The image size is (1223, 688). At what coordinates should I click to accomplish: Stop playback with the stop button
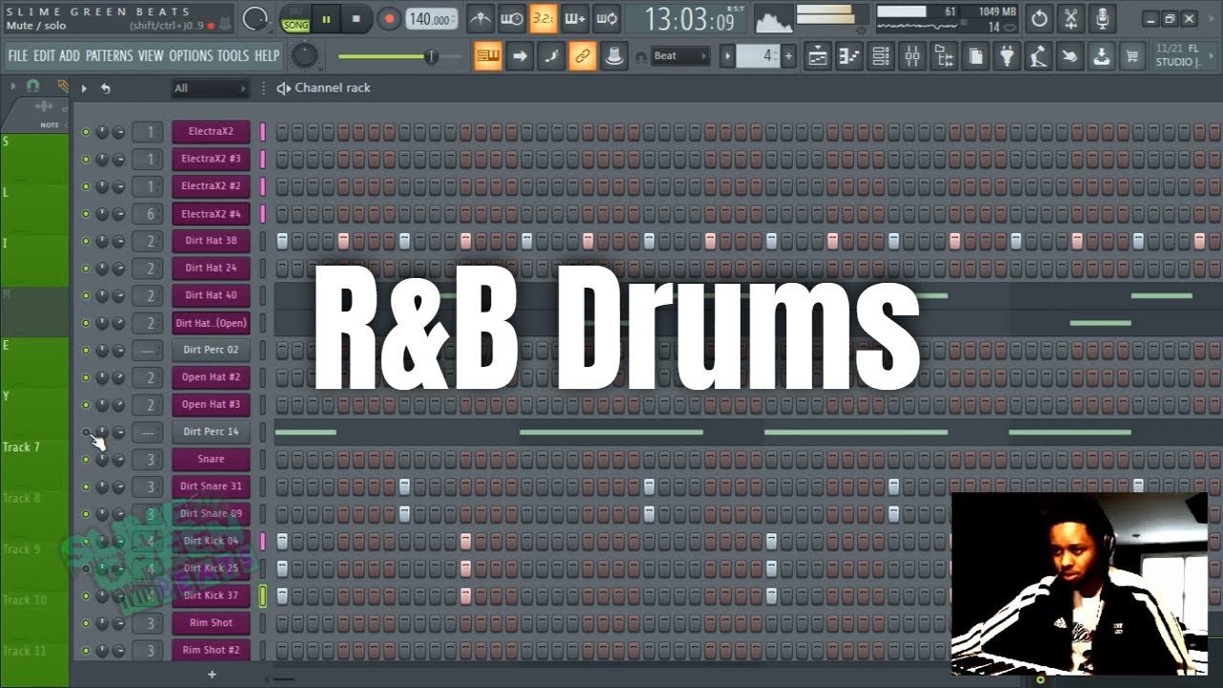click(356, 18)
